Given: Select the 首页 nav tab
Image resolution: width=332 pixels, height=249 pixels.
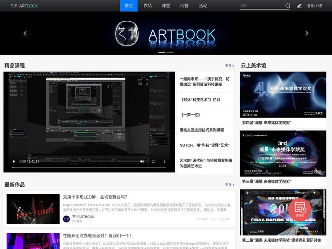Looking at the screenshot, I should pyautogui.click(x=129, y=6).
